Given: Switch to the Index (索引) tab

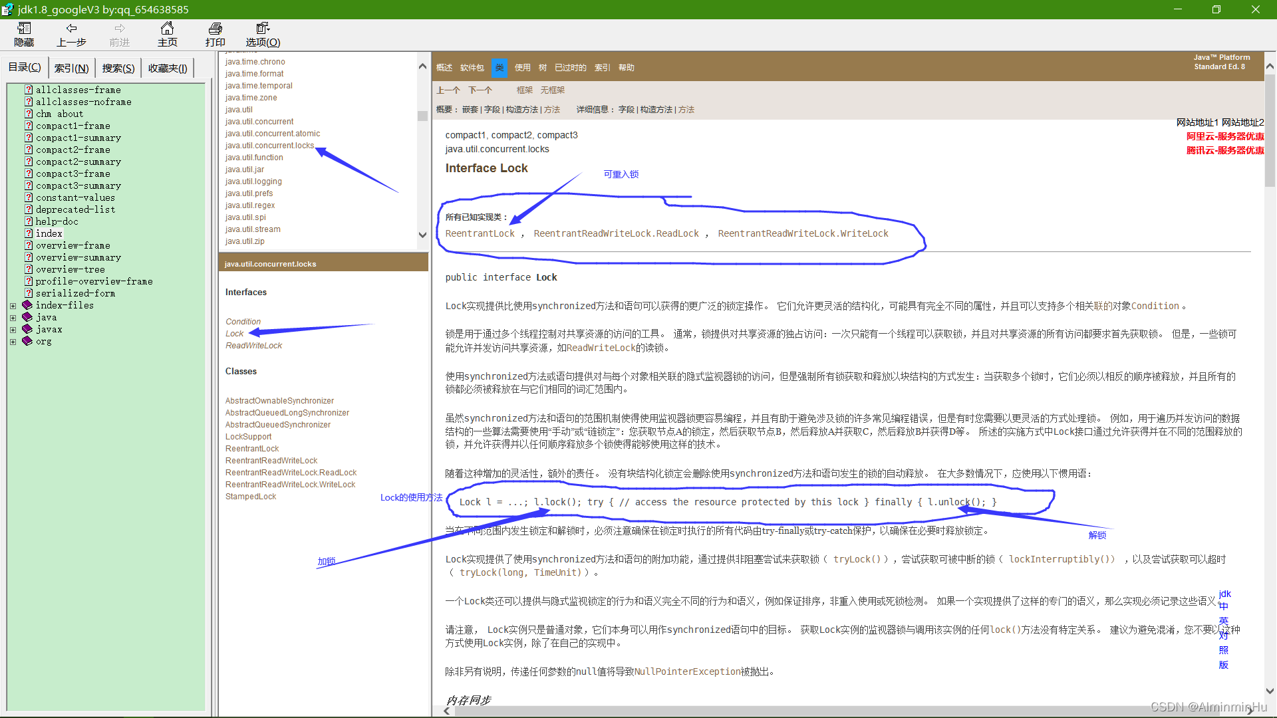Looking at the screenshot, I should click(x=71, y=68).
